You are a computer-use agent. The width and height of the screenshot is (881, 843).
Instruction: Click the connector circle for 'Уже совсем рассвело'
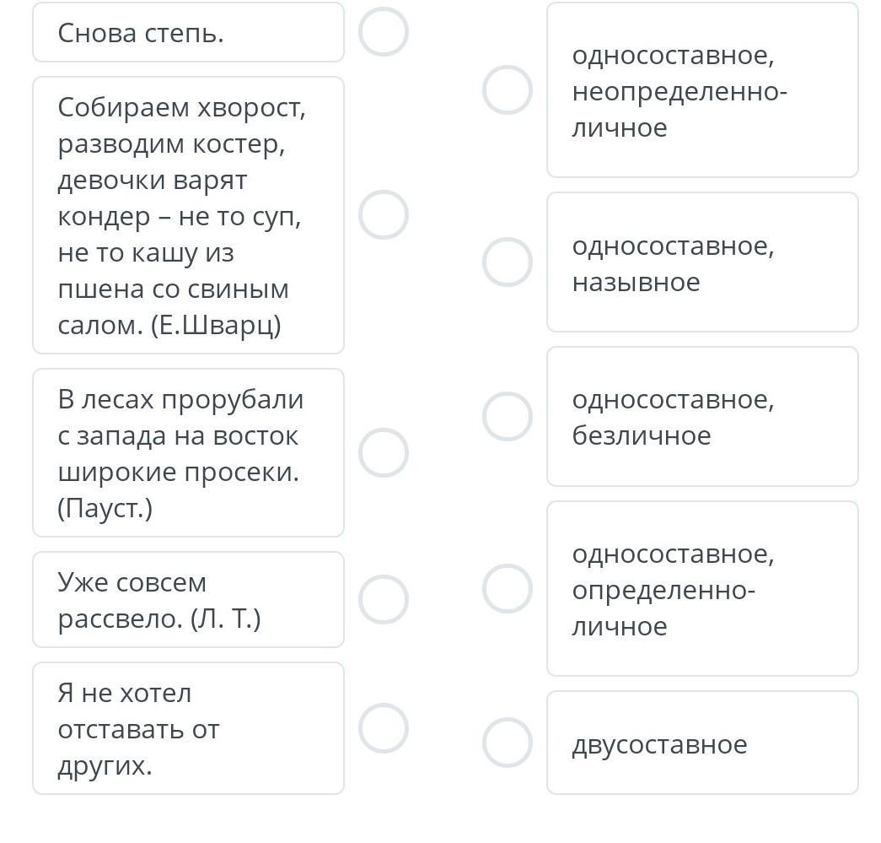384,599
